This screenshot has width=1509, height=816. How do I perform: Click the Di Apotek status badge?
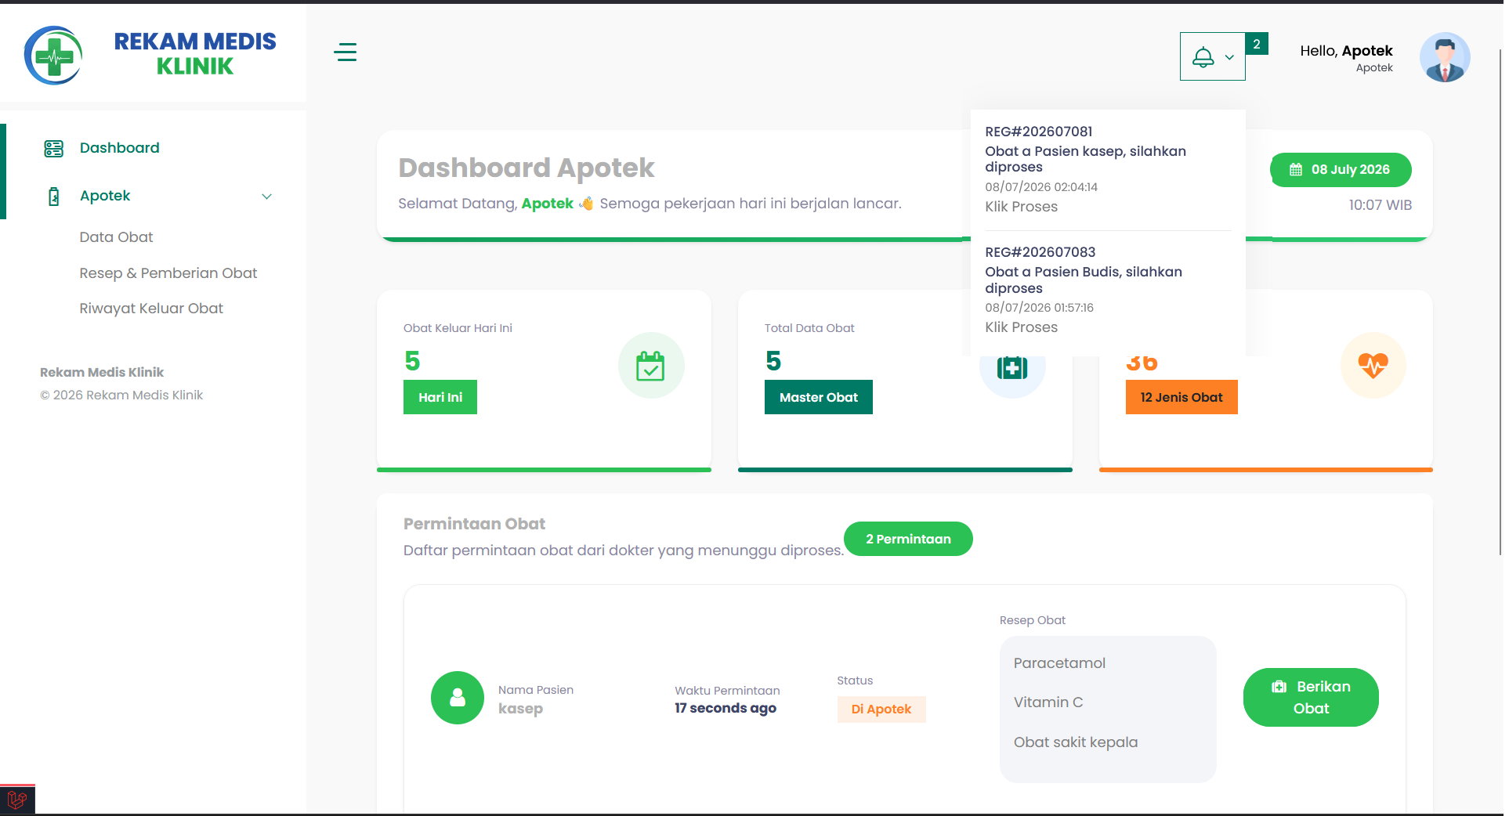click(x=881, y=709)
